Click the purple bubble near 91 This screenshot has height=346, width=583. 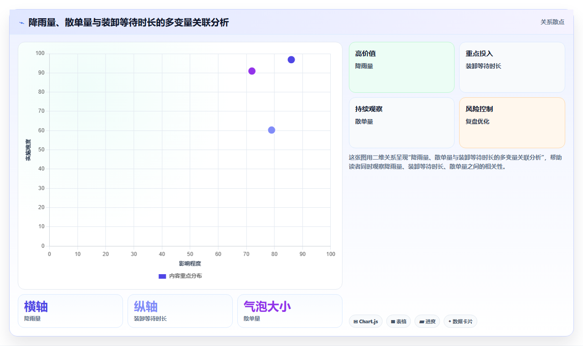coord(252,71)
